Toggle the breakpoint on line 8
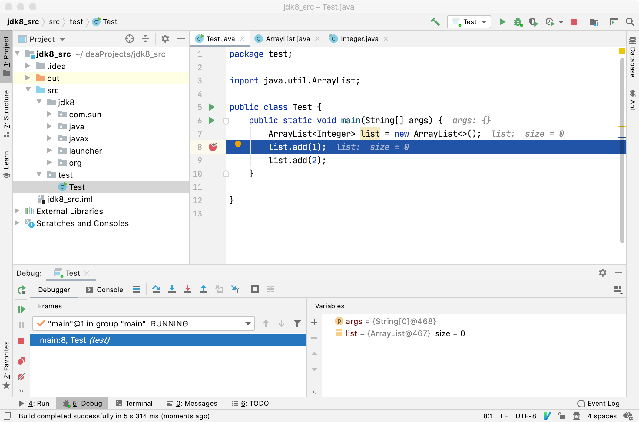This screenshot has width=639, height=422. point(213,147)
